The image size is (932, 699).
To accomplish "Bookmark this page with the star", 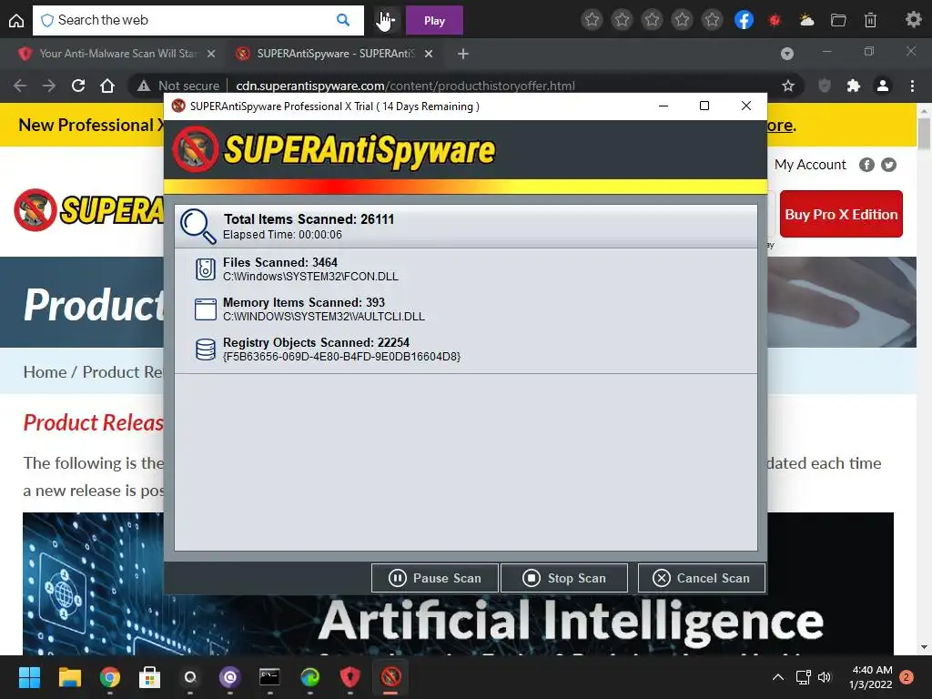I will (x=788, y=86).
